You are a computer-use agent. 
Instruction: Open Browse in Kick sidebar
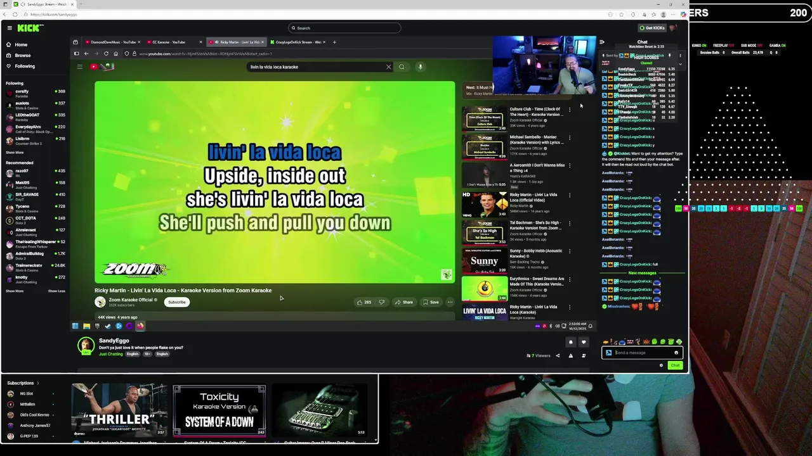tap(22, 55)
